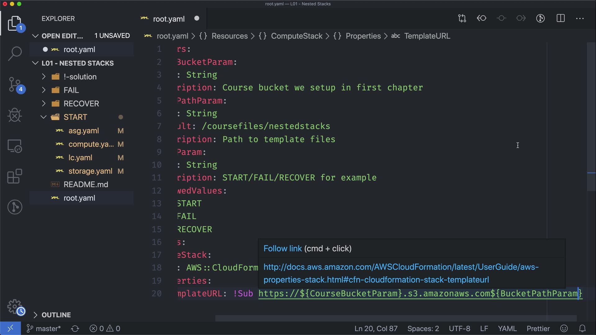Image resolution: width=596 pixels, height=335 pixels.
Task: Open the Search view in activity bar
Action: pos(15,54)
